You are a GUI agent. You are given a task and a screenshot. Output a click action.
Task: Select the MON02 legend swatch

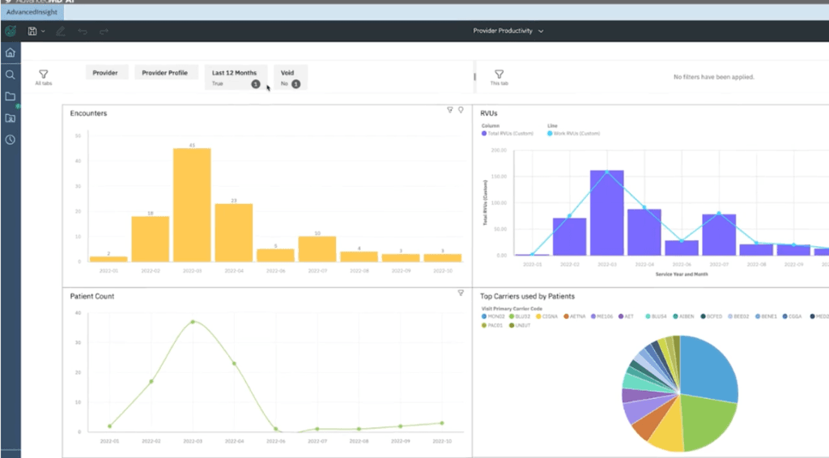point(484,316)
